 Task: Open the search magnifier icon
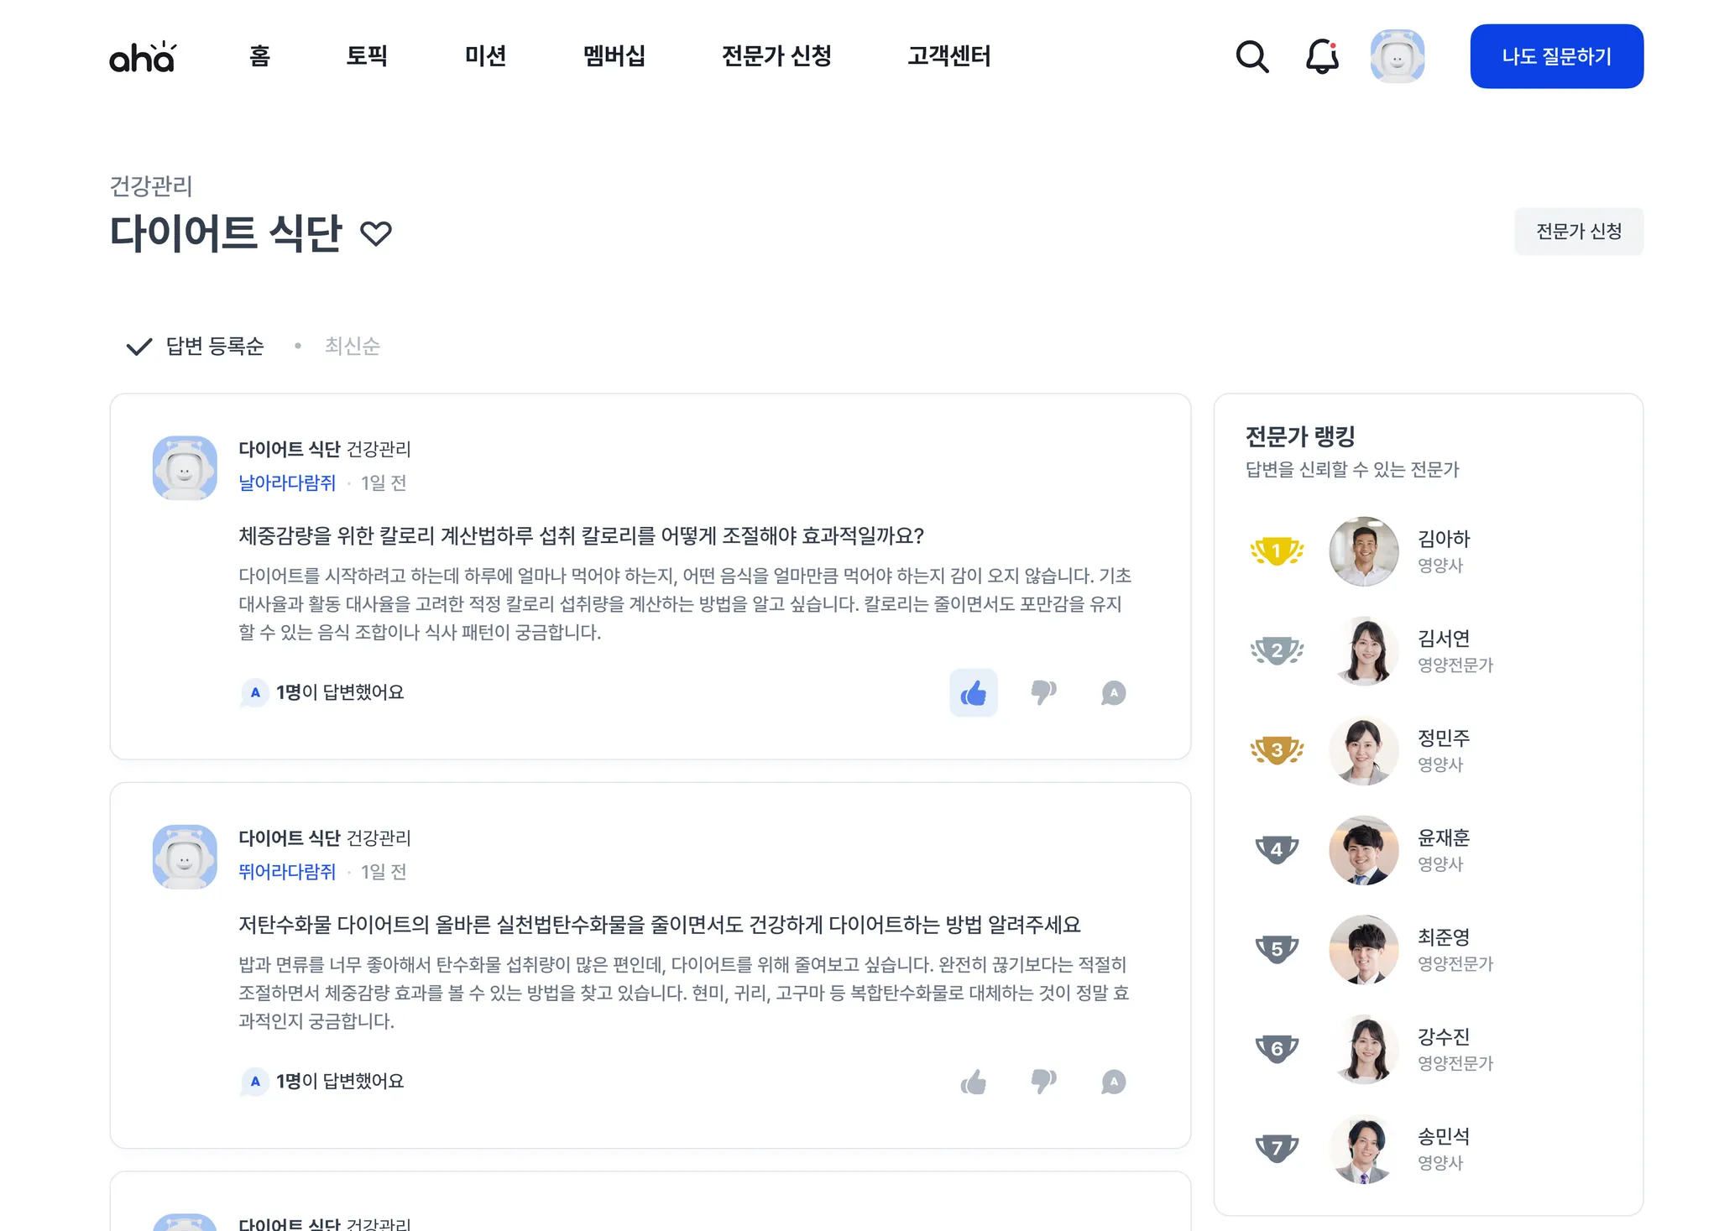(1251, 56)
